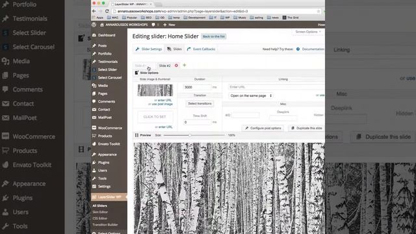Reload the page with the browser refresh icon
Image resolution: width=416 pixels, height=234 pixels.
[107, 11]
